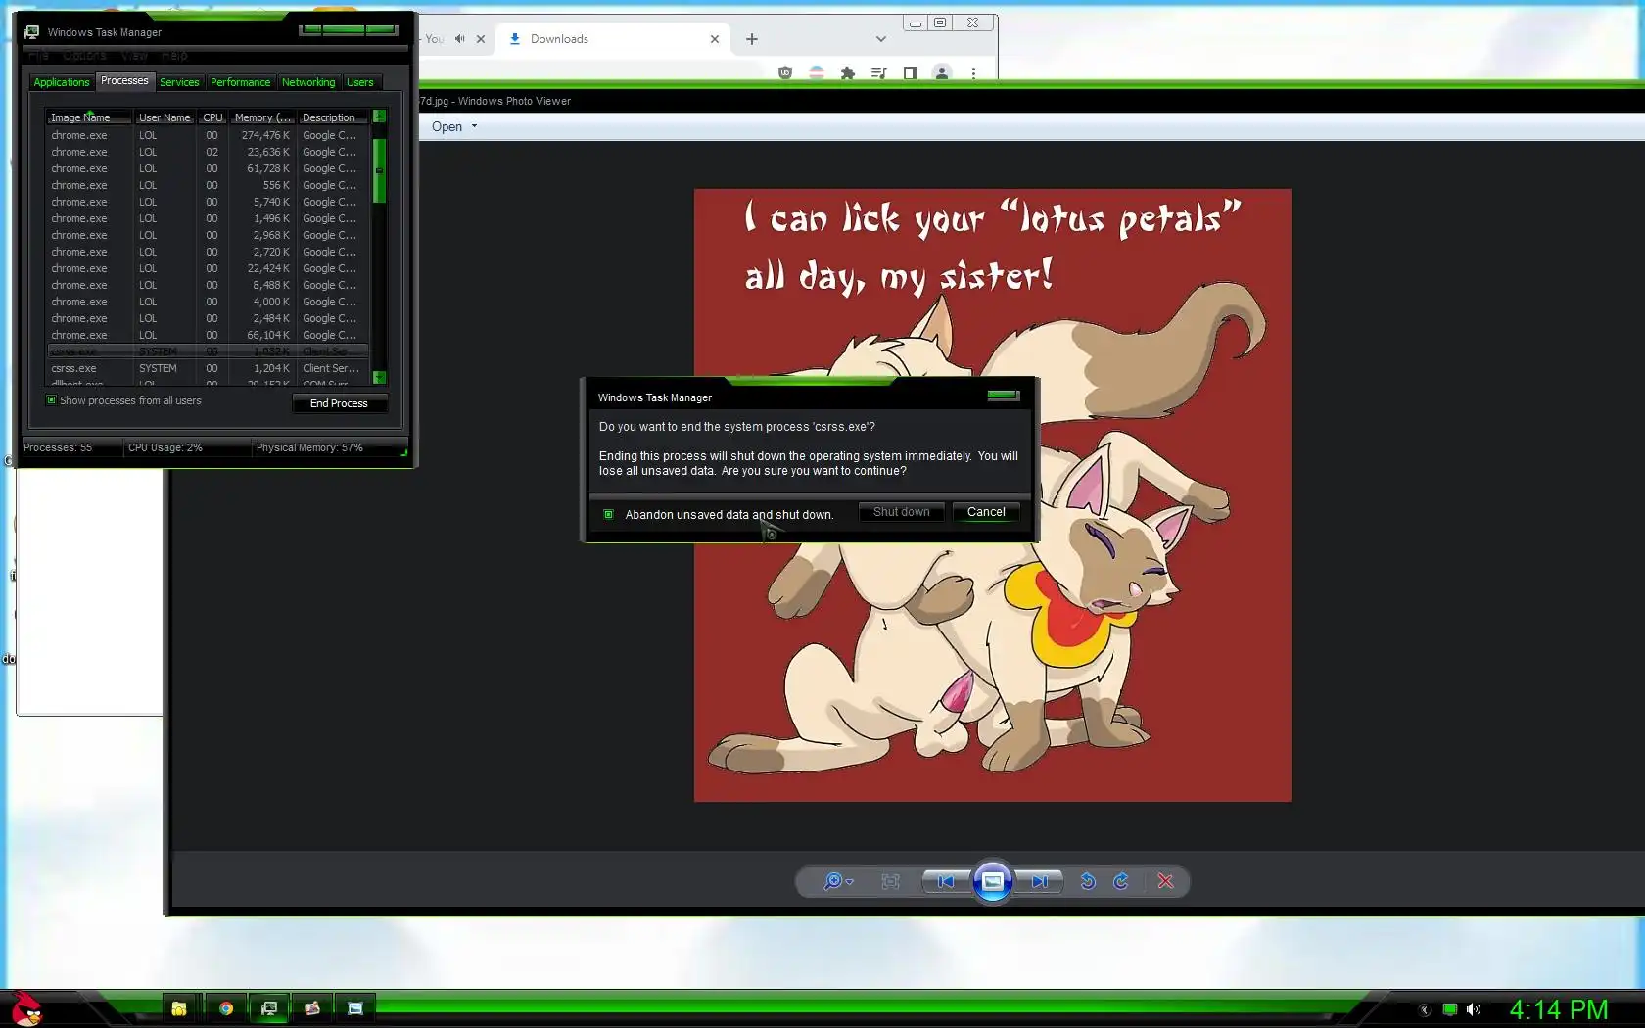This screenshot has width=1645, height=1028.
Task: Open Photo Viewer zoom magnifier control
Action: tap(838, 881)
